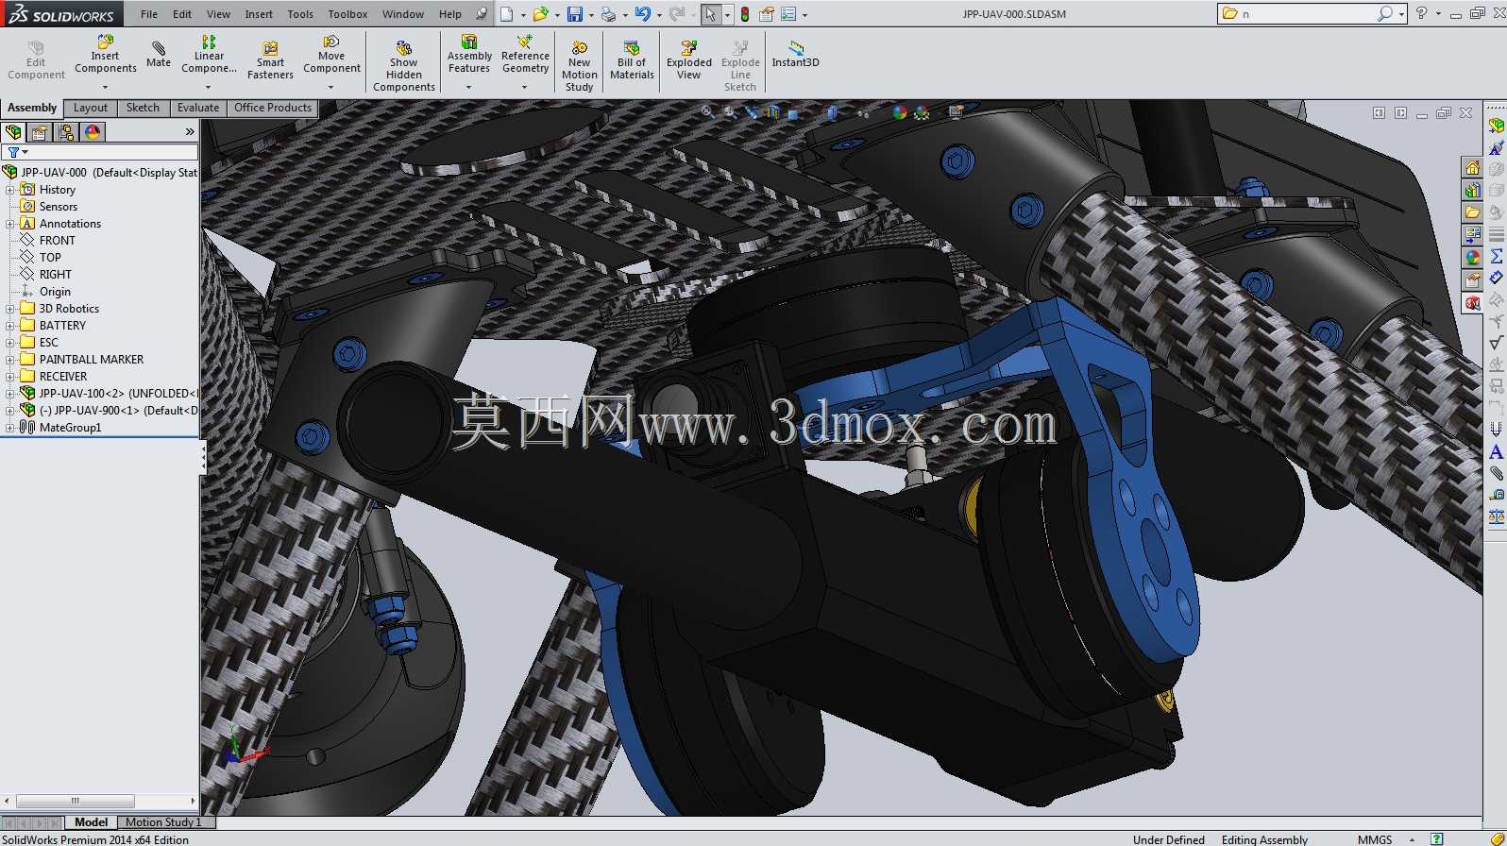Click the Insert Components tool
The width and height of the screenshot is (1507, 846).
[x=105, y=55]
